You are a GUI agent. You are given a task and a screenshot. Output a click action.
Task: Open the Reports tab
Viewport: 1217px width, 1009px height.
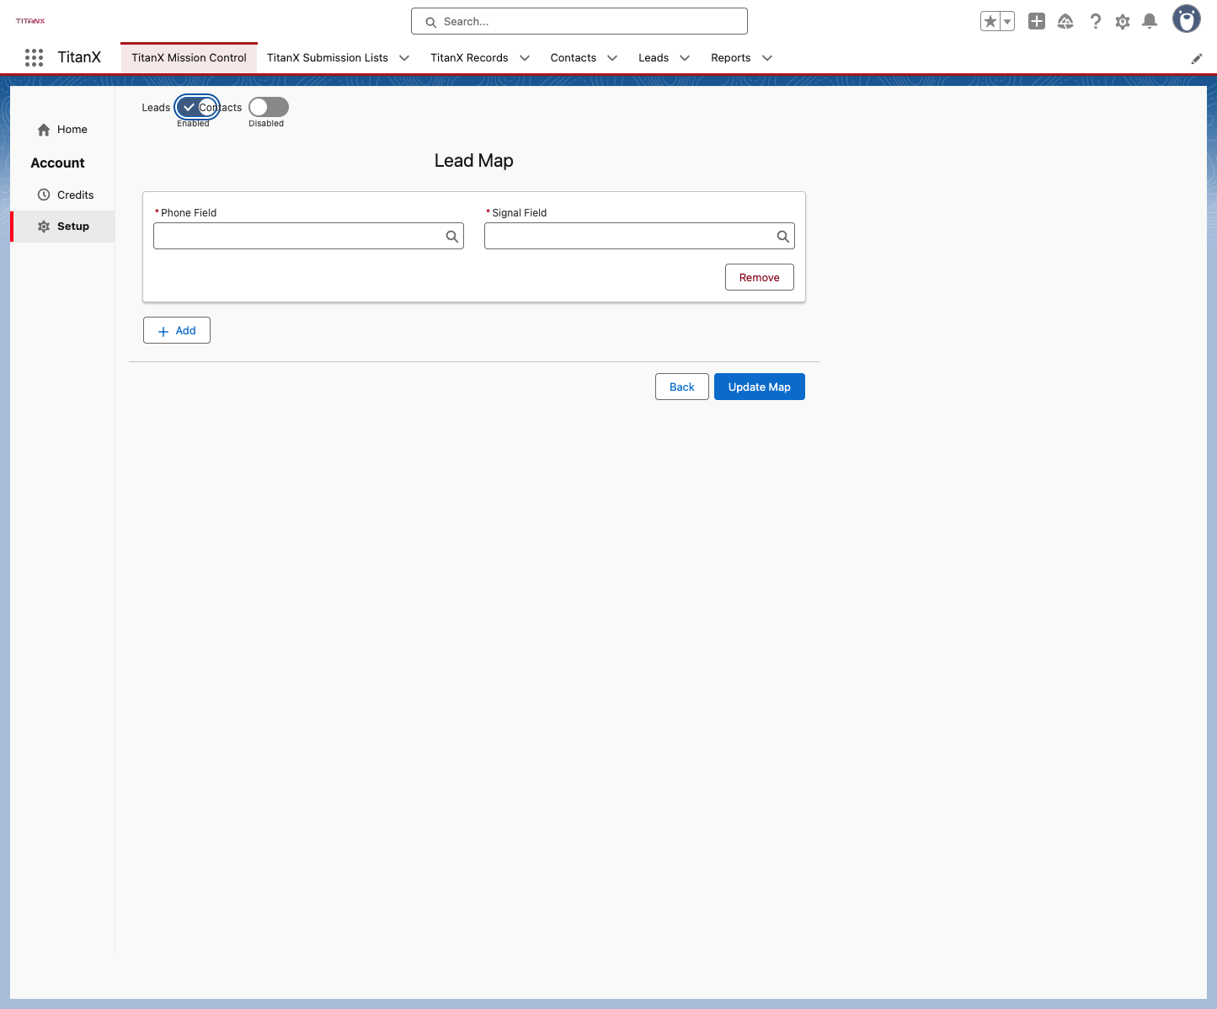[730, 58]
